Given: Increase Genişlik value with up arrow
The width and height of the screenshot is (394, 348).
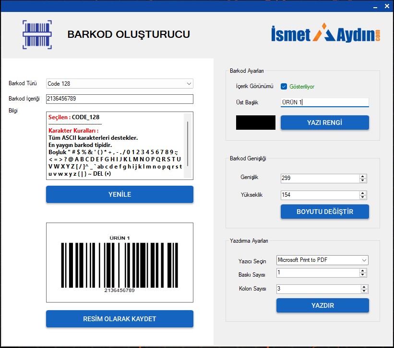Looking at the screenshot, I should (363, 176).
